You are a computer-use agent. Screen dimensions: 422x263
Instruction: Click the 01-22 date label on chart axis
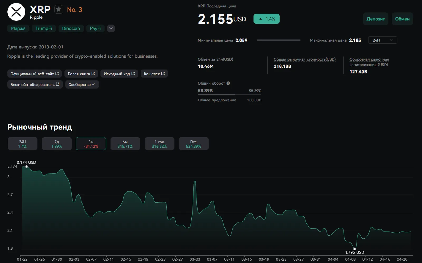click(x=22, y=259)
